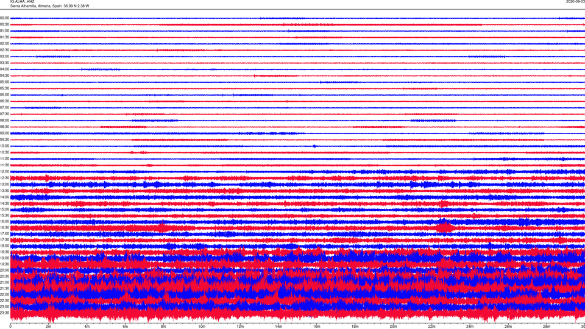Click the '12:30' time label

(4, 178)
